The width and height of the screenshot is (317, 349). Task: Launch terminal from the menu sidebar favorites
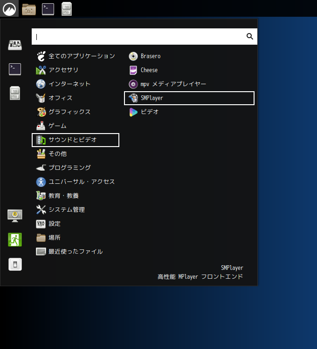point(15,69)
